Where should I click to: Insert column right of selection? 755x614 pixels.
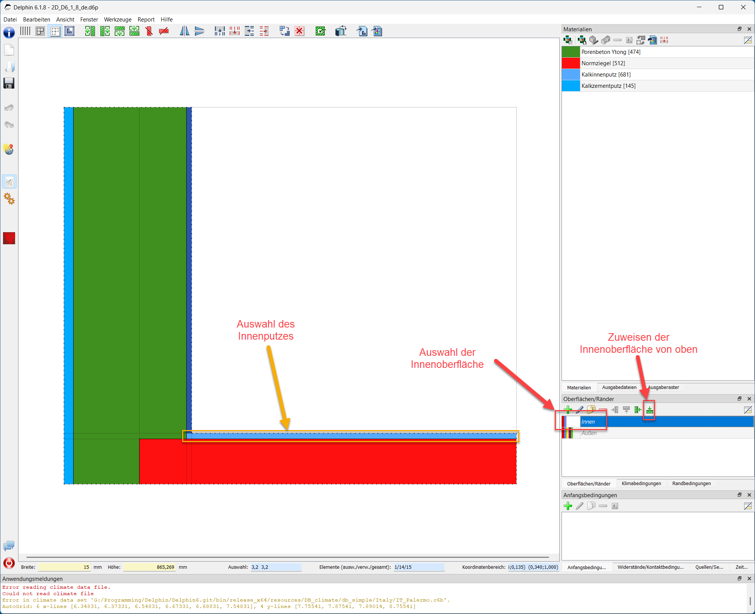point(105,31)
